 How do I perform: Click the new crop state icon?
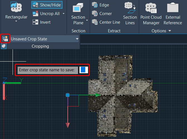tap(5, 39)
